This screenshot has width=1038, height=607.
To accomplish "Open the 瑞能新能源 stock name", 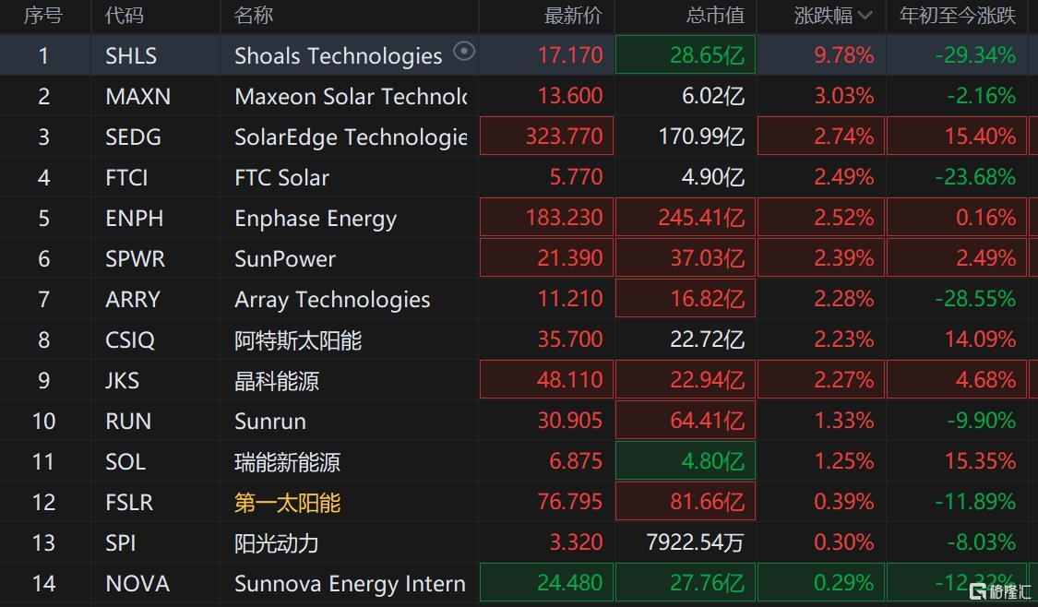I will click(x=287, y=462).
